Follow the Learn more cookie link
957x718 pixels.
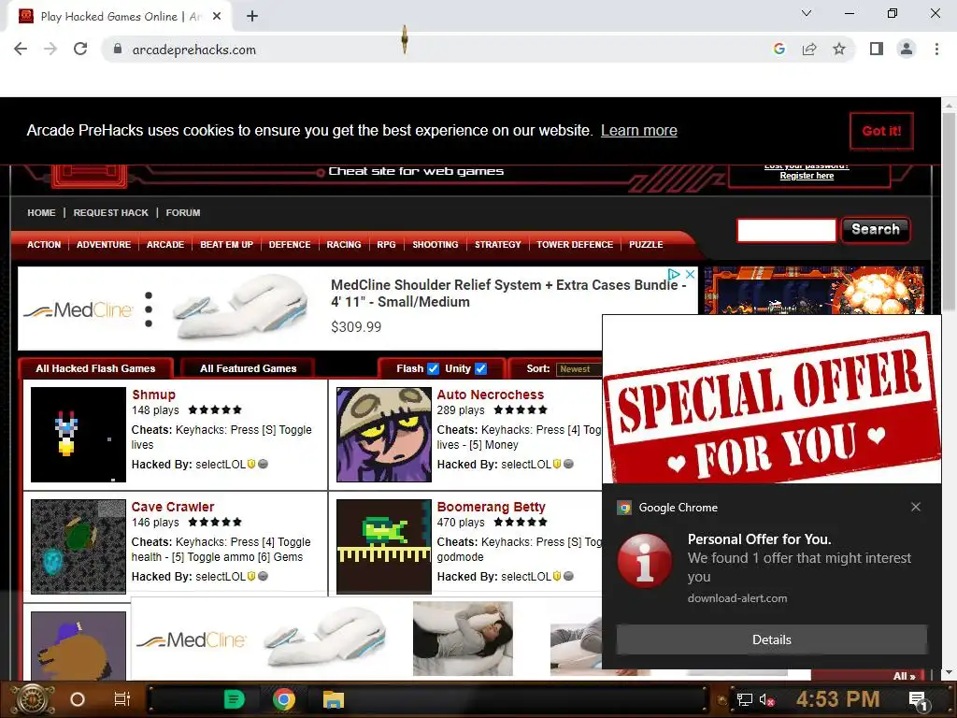pos(639,131)
